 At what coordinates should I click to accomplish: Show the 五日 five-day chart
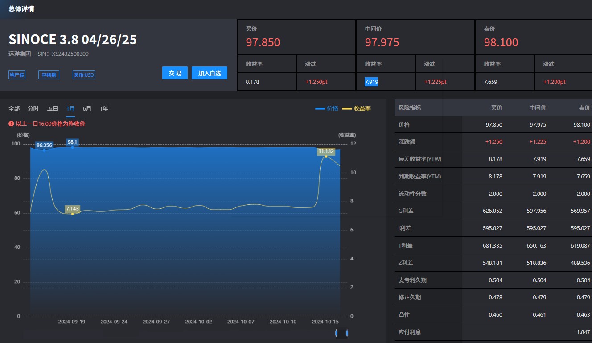(x=53, y=108)
